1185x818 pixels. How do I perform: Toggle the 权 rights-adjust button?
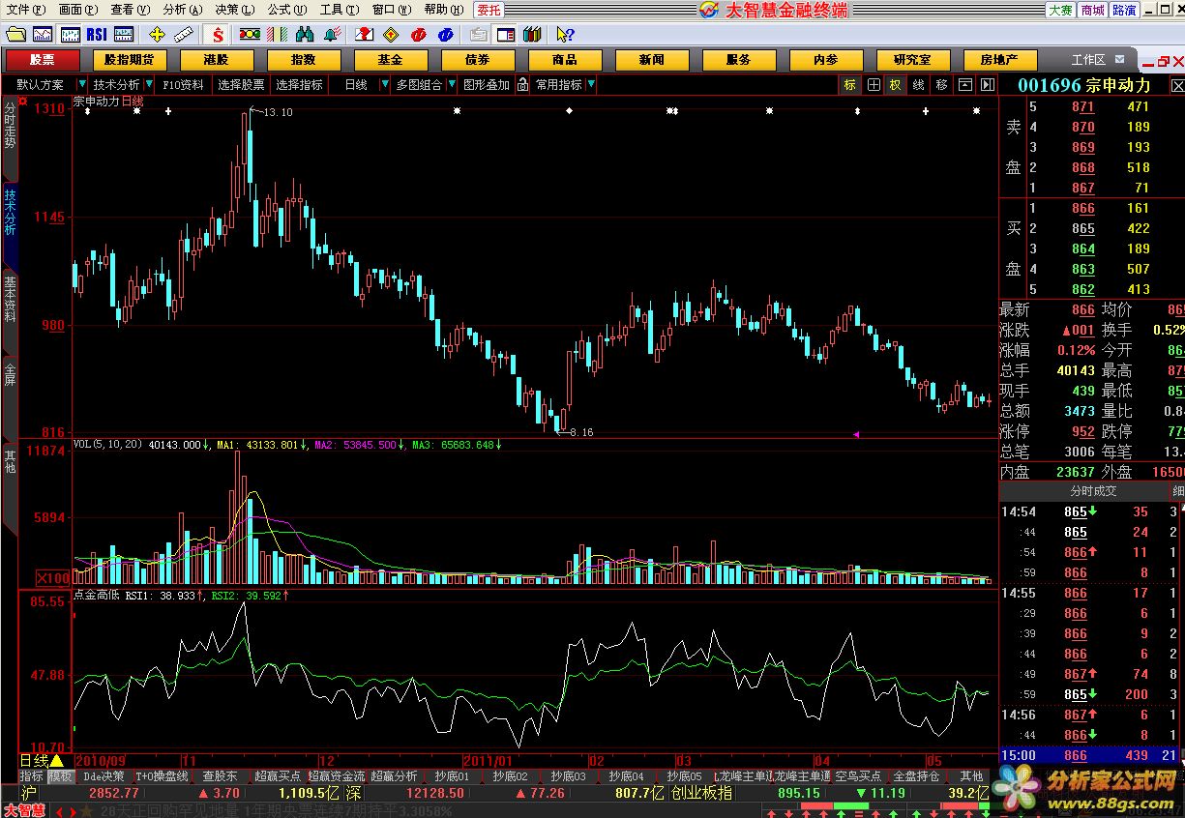896,85
